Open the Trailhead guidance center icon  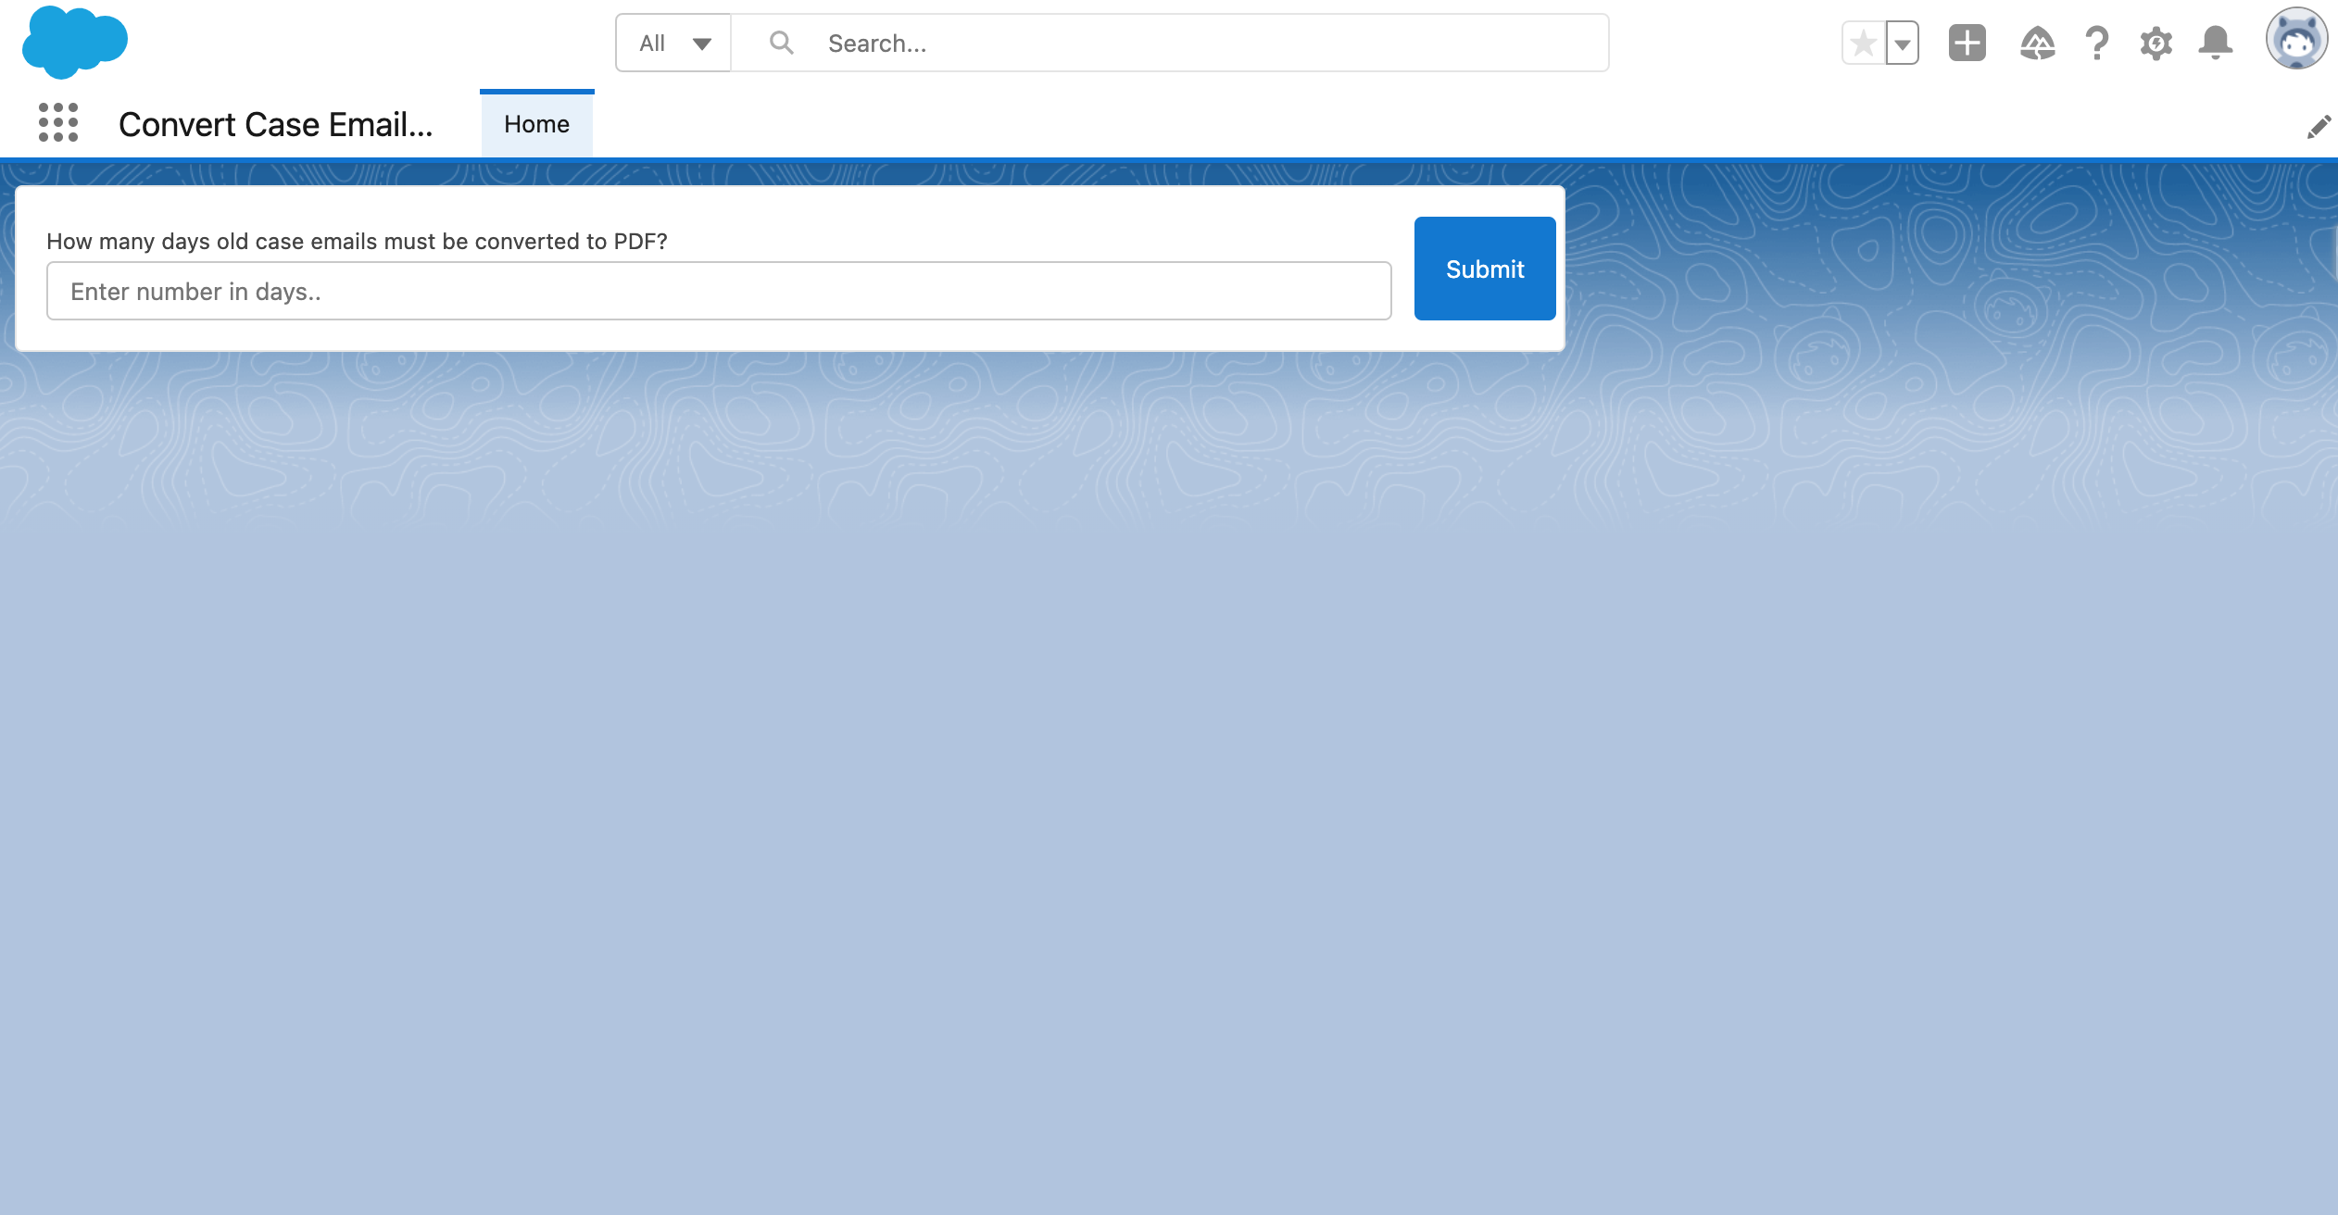click(x=2037, y=44)
